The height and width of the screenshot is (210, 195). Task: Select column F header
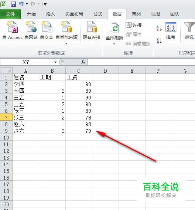(158, 71)
